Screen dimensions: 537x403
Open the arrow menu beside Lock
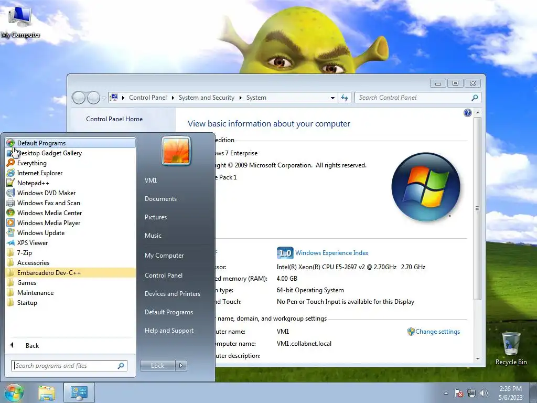[x=181, y=366]
